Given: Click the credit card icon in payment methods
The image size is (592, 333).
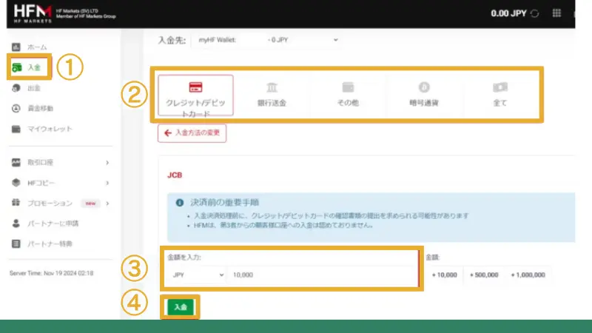Looking at the screenshot, I should click(195, 87).
